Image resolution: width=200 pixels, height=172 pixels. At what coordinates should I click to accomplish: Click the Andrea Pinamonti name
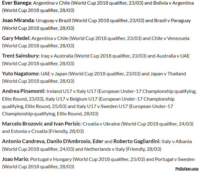point(23,91)
